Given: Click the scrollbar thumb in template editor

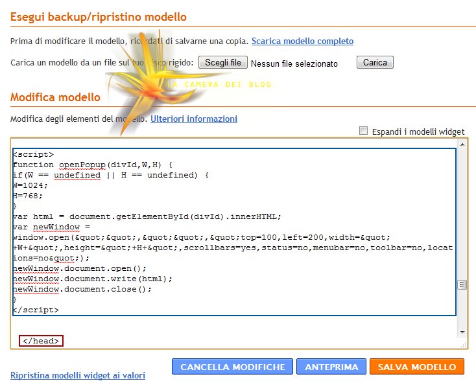Looking at the screenshot, I should (462, 284).
